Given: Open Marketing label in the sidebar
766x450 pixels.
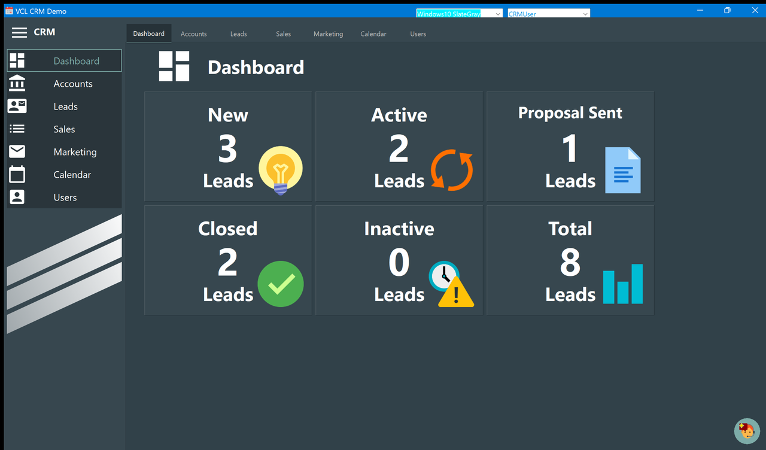Looking at the screenshot, I should (75, 152).
